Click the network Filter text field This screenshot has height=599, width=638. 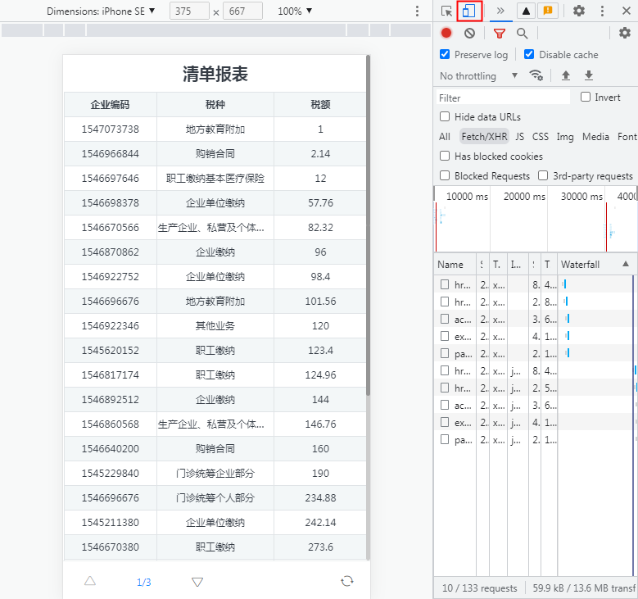tap(502, 98)
